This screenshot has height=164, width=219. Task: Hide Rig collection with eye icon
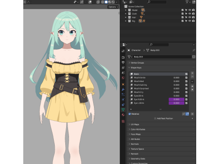tap(190, 21)
